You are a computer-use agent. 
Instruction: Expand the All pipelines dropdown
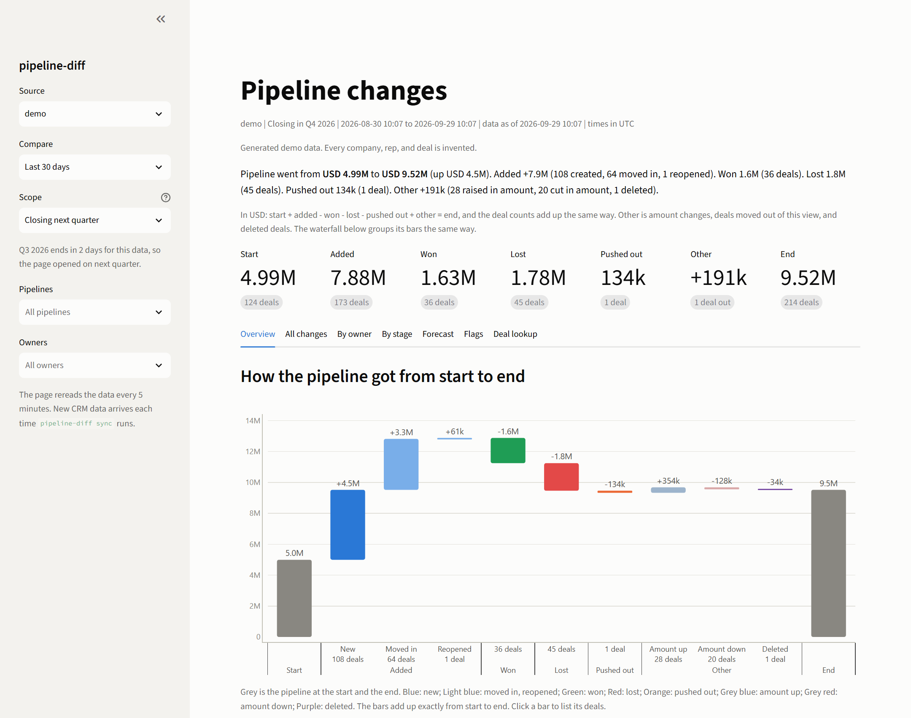point(95,312)
